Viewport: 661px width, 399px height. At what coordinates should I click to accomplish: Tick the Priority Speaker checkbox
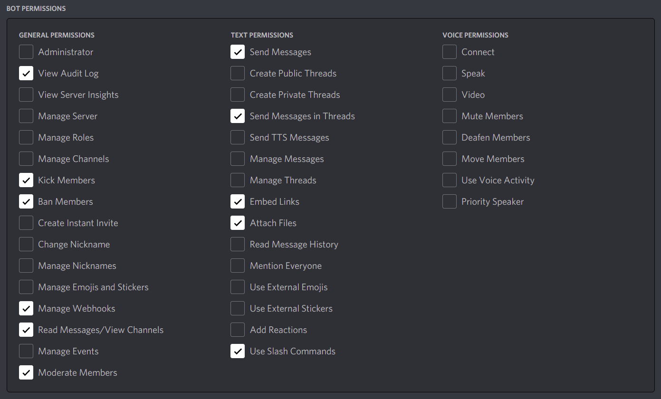point(450,201)
